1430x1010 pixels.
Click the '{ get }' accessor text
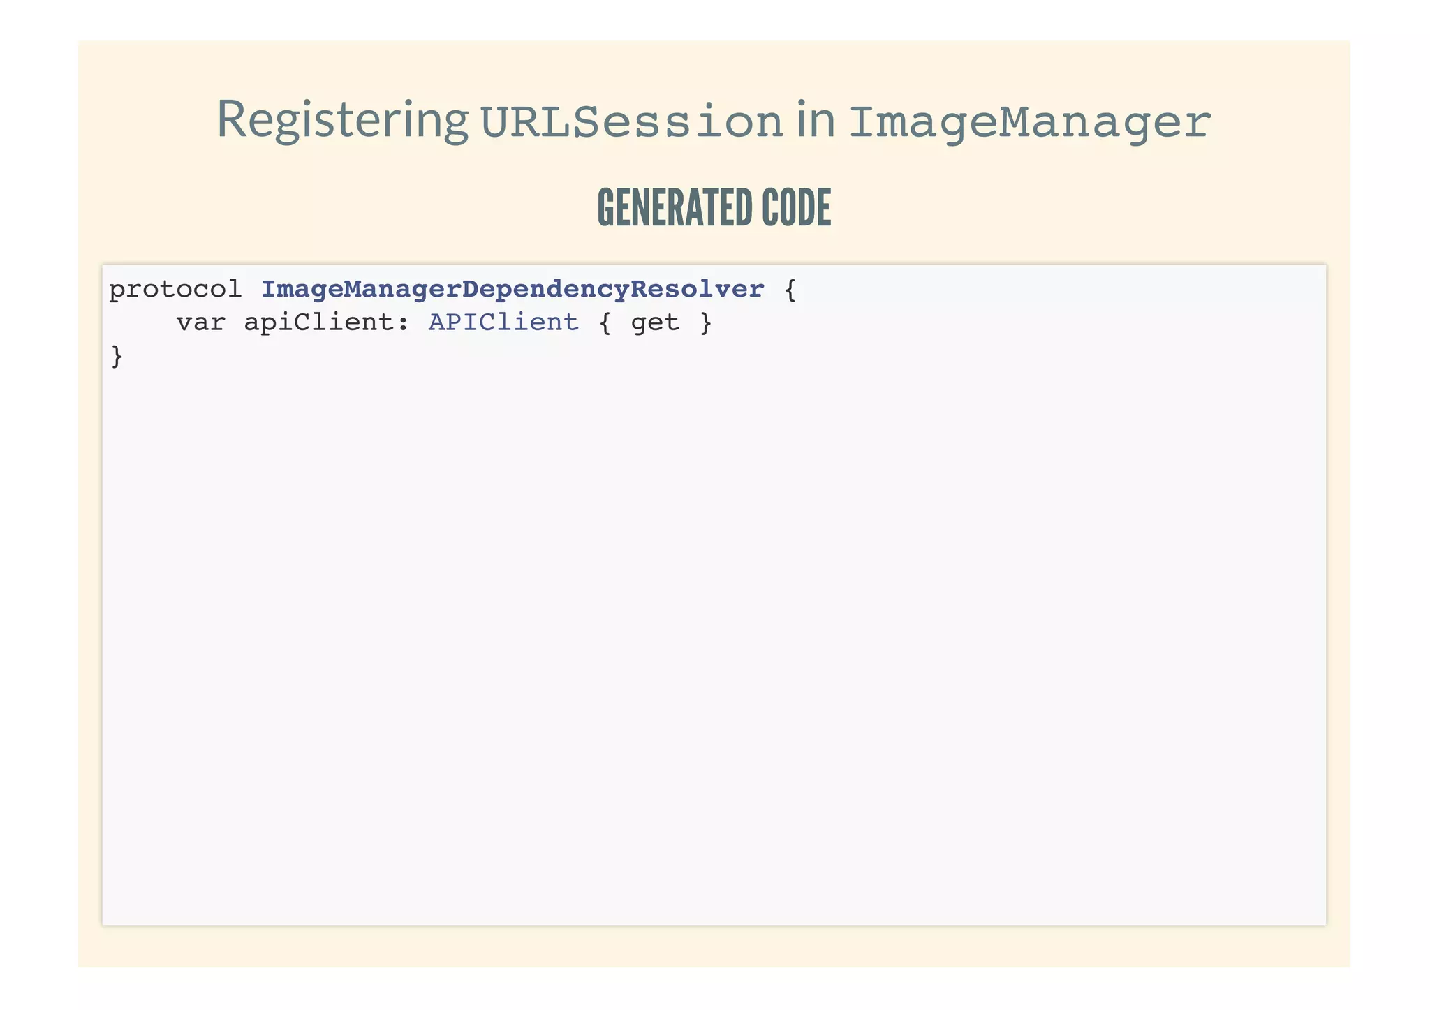click(x=656, y=322)
